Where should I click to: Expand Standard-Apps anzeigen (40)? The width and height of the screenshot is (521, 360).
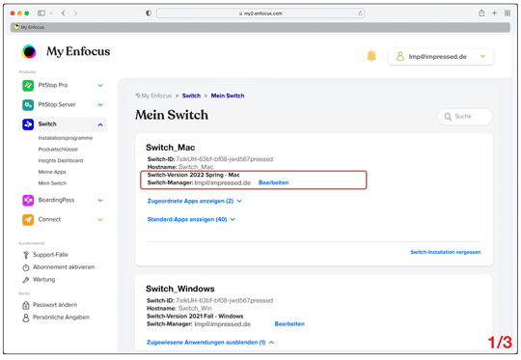pyautogui.click(x=191, y=219)
